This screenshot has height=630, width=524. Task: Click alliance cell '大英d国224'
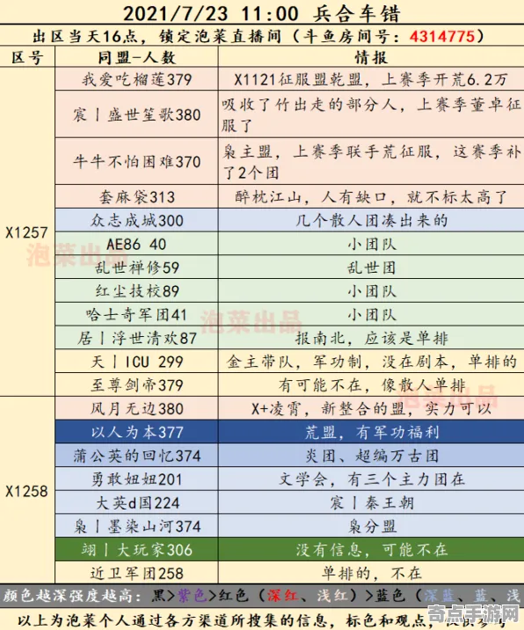136,502
